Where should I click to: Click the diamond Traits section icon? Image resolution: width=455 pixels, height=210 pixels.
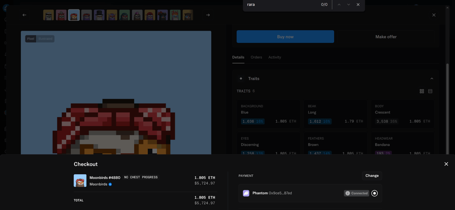(241, 79)
